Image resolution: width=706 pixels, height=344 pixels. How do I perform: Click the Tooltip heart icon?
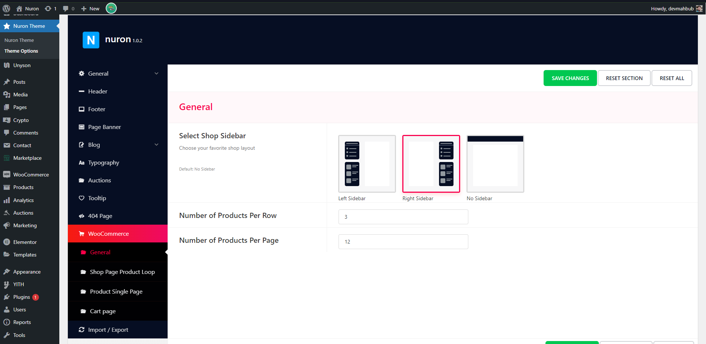[x=82, y=198]
